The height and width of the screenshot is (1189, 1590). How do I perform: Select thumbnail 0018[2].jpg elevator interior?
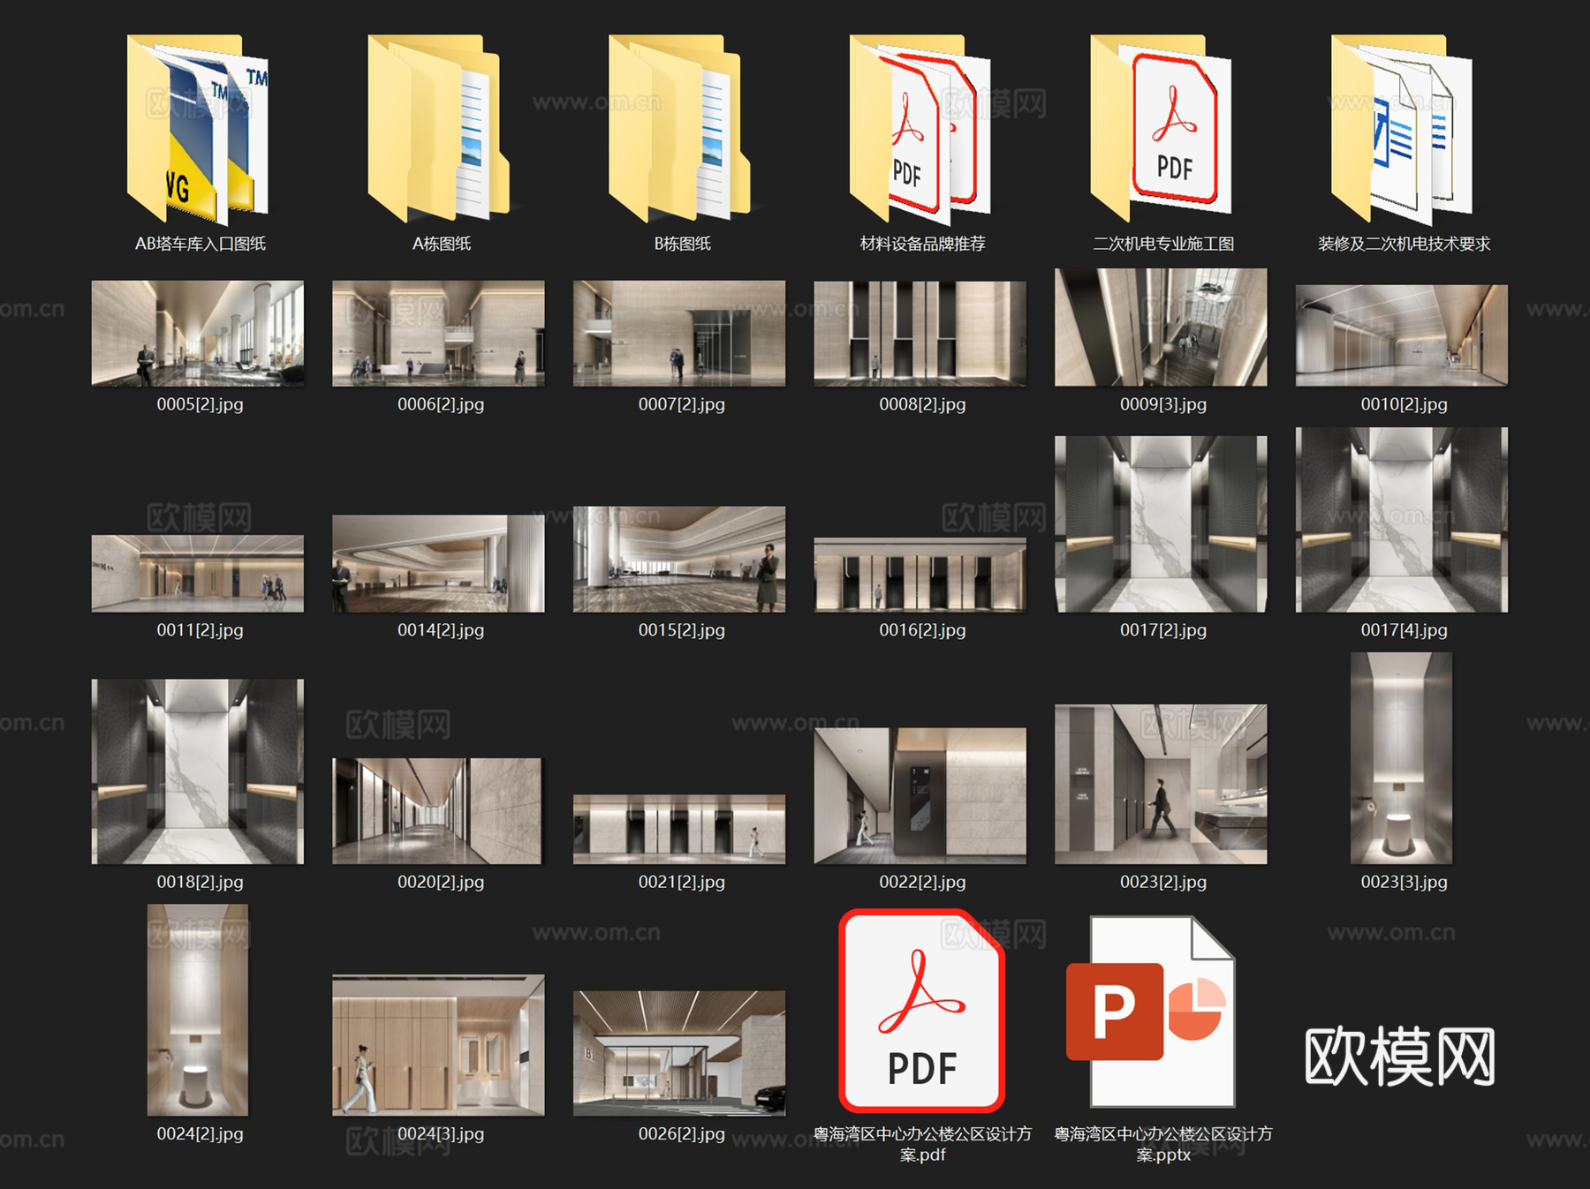(198, 771)
